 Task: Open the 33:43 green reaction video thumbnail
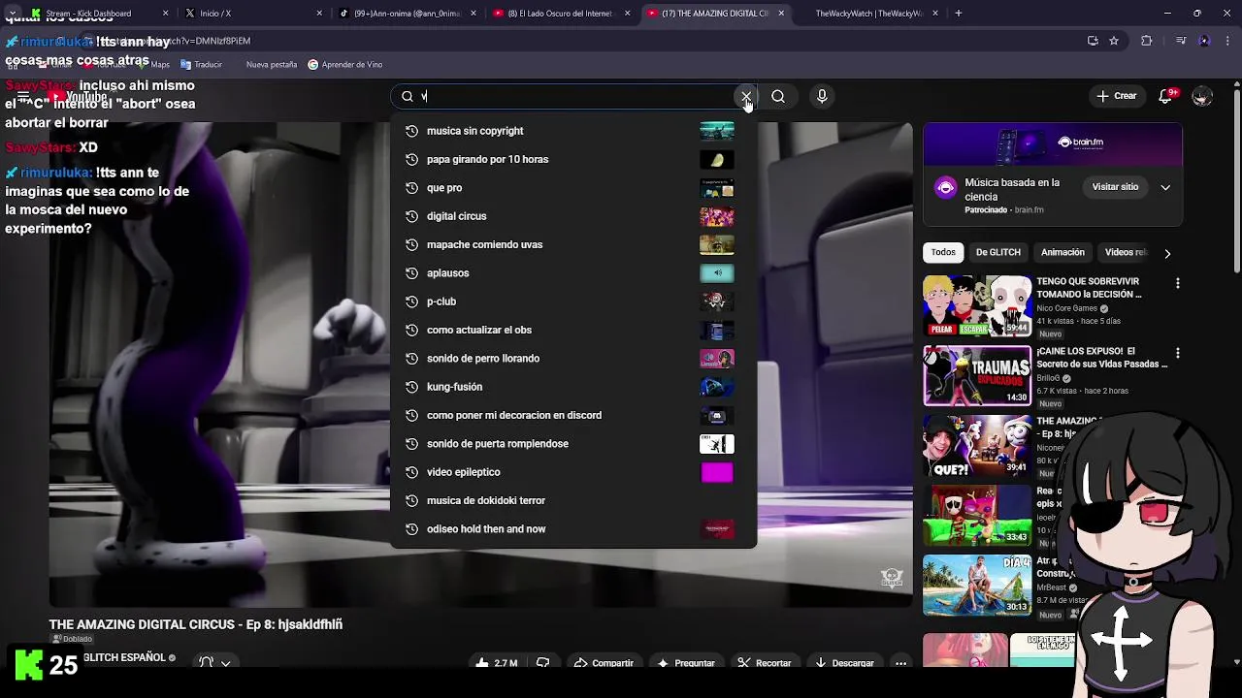pyautogui.click(x=977, y=515)
